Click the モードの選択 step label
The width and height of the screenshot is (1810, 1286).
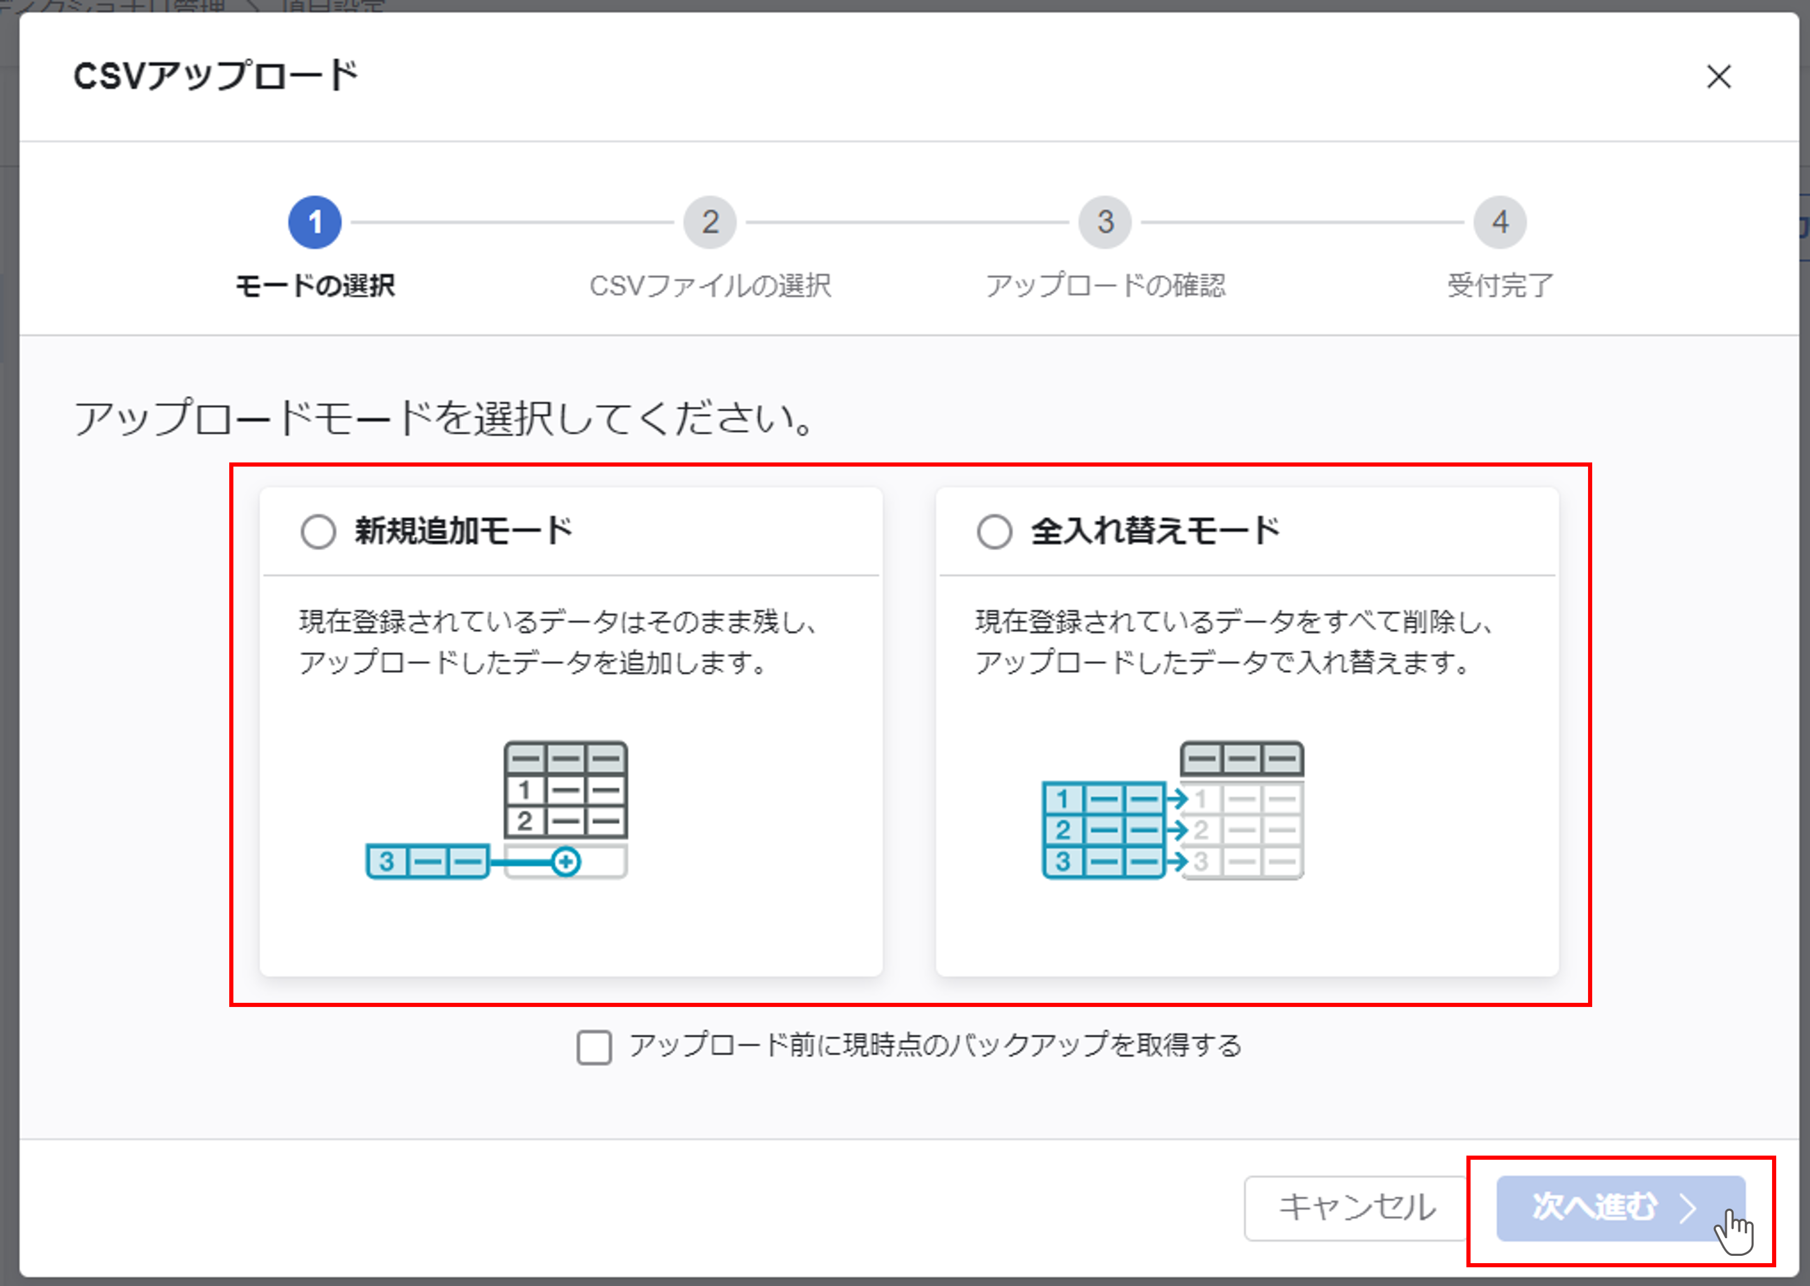coord(314,287)
